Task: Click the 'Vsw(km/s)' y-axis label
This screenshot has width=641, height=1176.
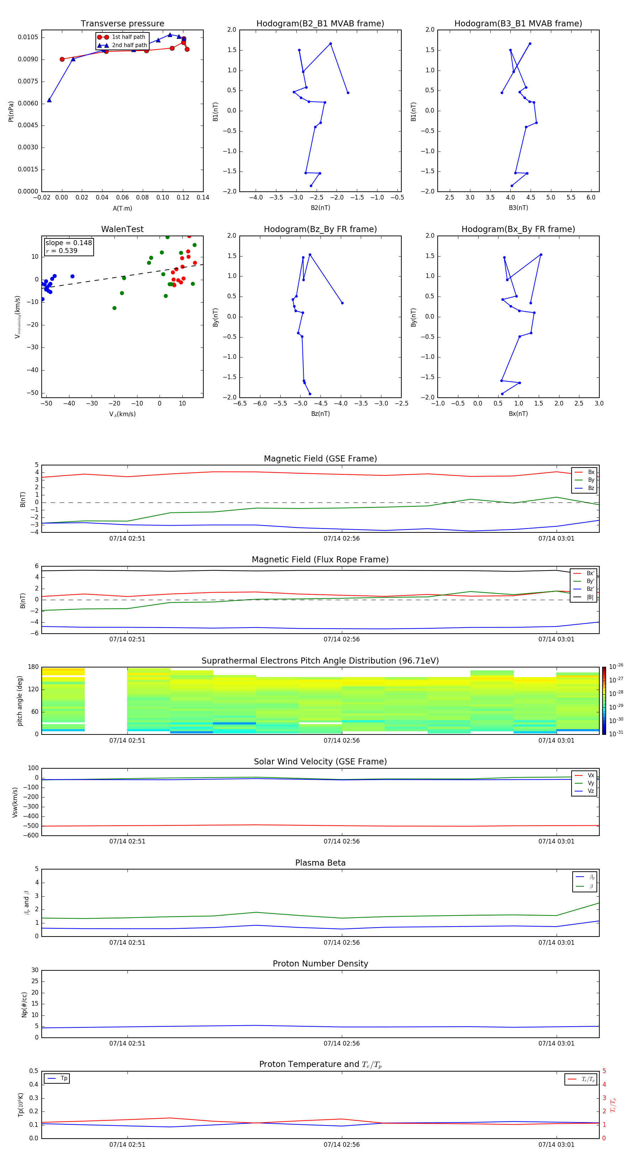Action: [x=15, y=802]
